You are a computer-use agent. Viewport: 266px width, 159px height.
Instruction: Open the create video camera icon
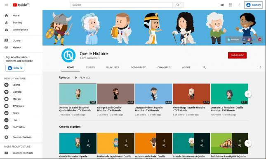[x=222, y=5]
